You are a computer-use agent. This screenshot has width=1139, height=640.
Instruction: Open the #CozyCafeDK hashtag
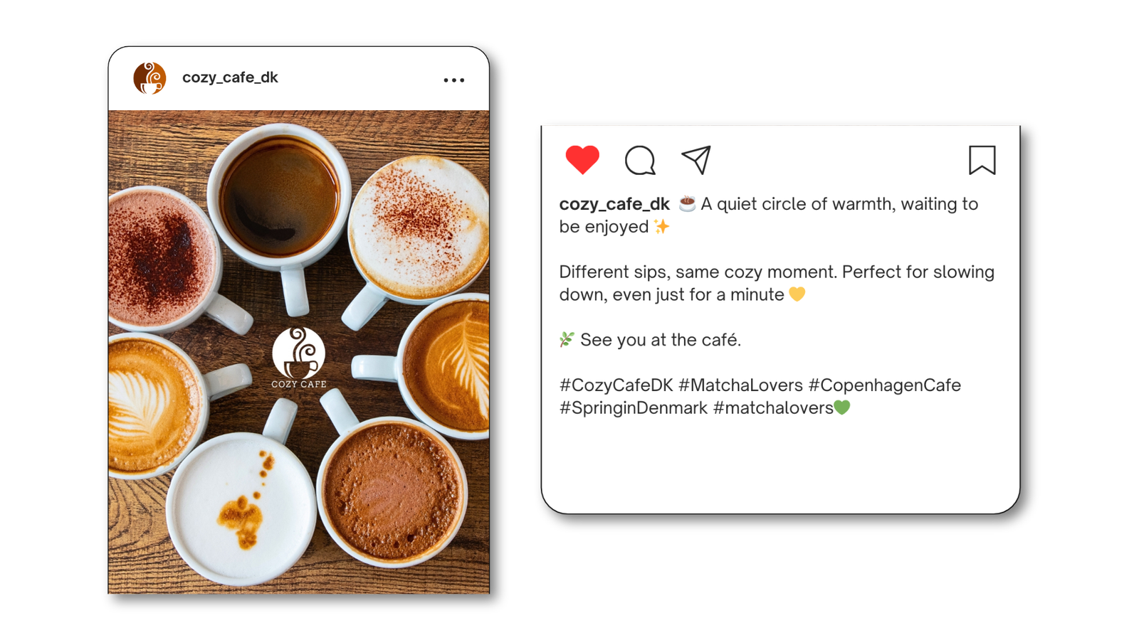pyautogui.click(x=616, y=385)
